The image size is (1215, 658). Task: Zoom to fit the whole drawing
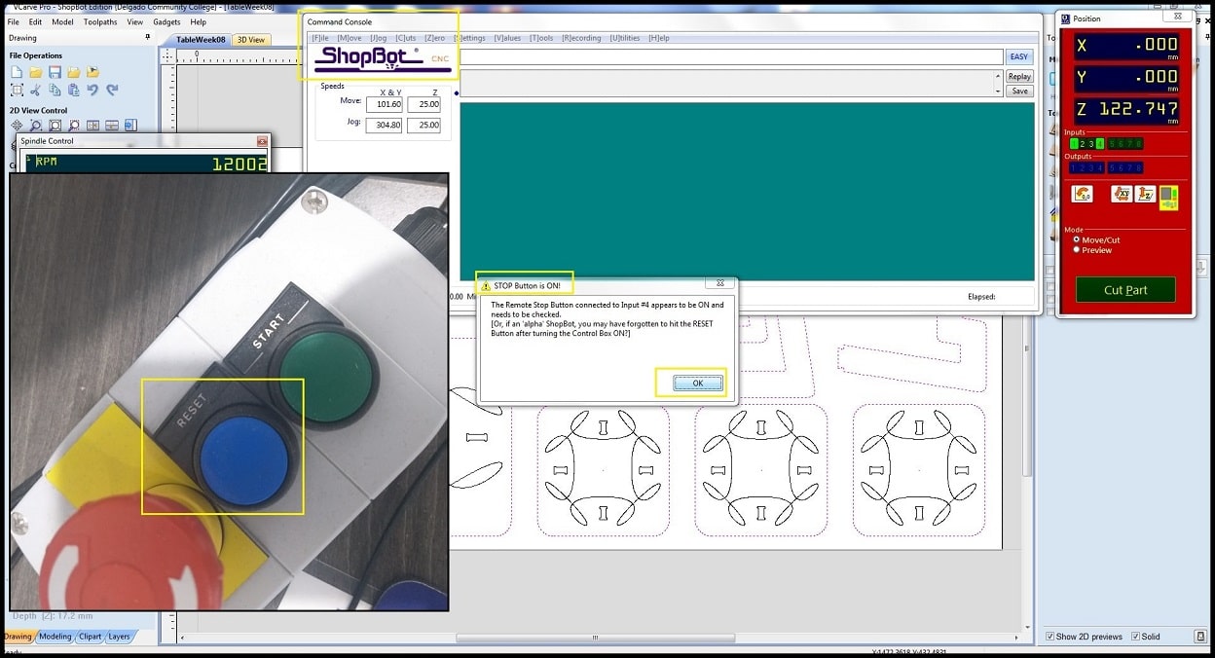[x=55, y=126]
